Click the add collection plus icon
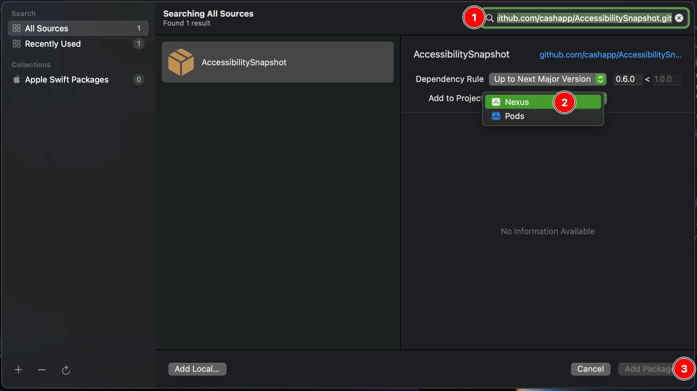Viewport: 697px width, 391px height. click(x=18, y=370)
